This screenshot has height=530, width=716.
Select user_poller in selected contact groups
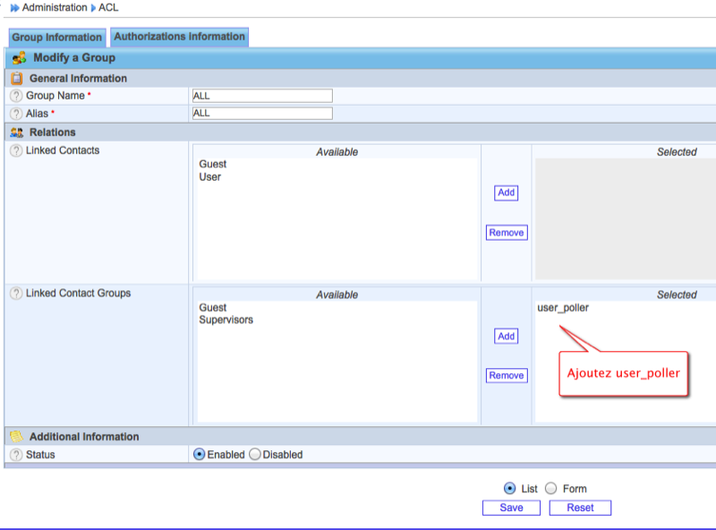tap(563, 308)
